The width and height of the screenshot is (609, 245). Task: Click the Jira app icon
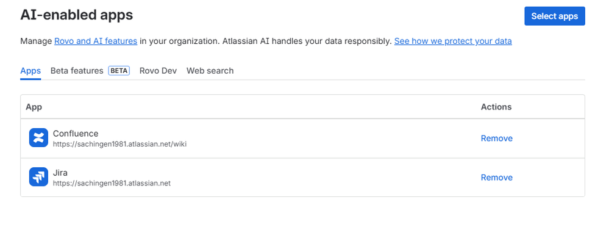tap(38, 177)
